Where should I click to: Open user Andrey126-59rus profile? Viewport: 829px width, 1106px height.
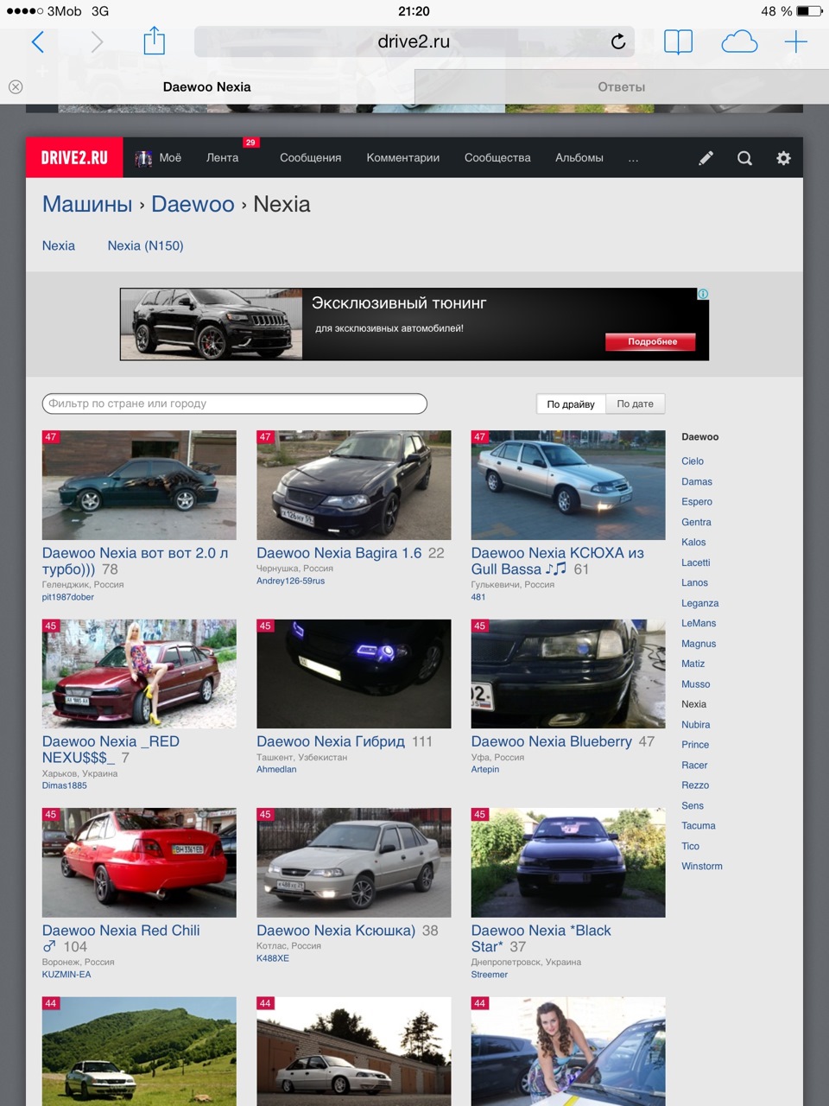(x=290, y=582)
